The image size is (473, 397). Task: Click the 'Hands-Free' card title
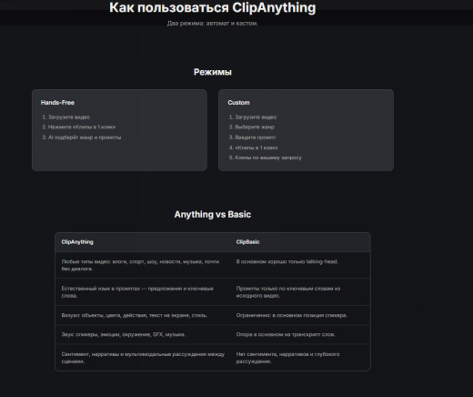click(57, 103)
